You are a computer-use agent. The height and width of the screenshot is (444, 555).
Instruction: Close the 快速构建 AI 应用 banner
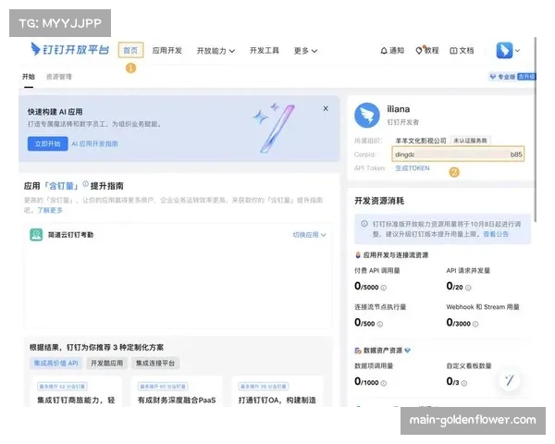point(326,109)
